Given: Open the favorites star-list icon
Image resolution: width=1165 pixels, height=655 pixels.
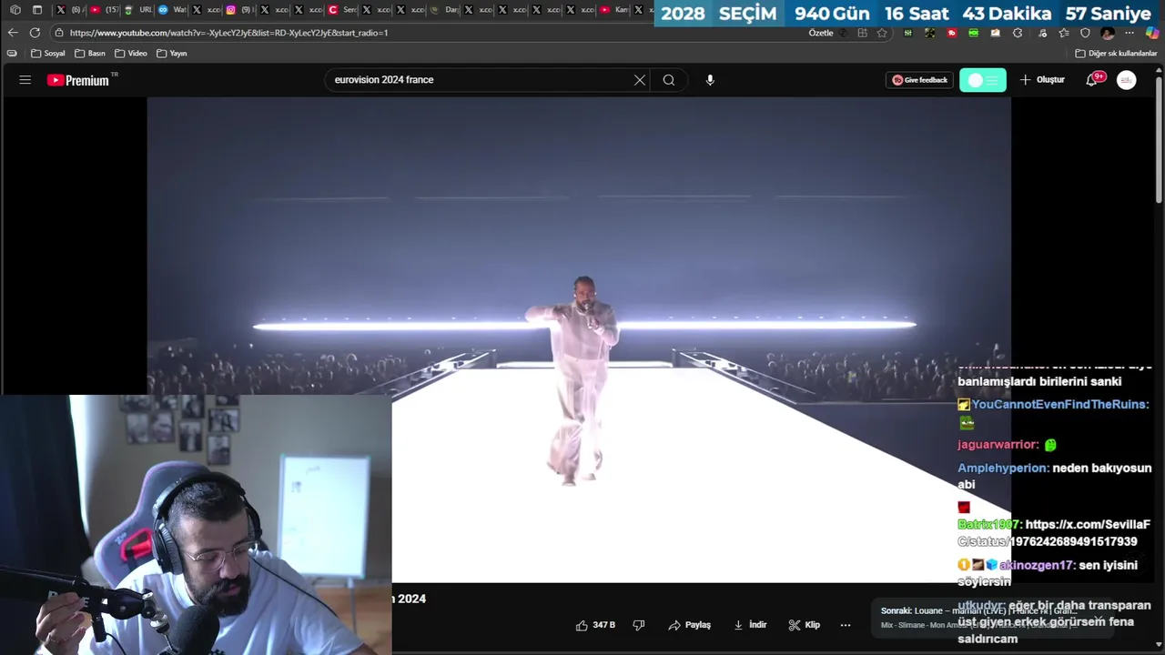Looking at the screenshot, I should tap(1063, 33).
